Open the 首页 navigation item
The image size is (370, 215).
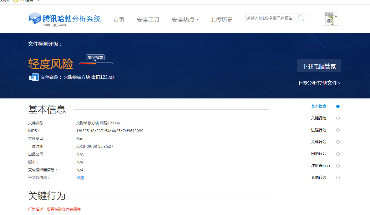119,20
